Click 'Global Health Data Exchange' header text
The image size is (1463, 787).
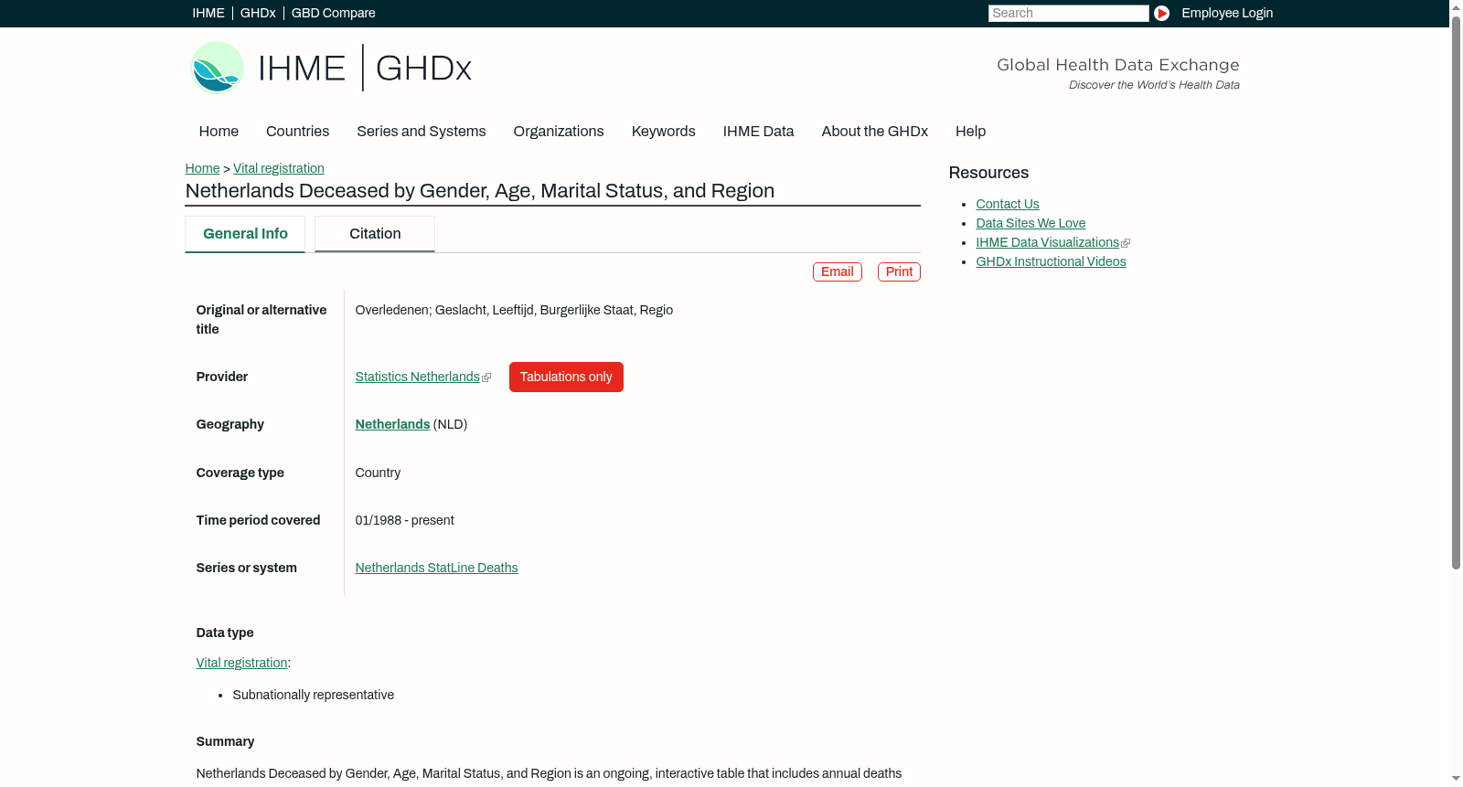pos(1117,65)
